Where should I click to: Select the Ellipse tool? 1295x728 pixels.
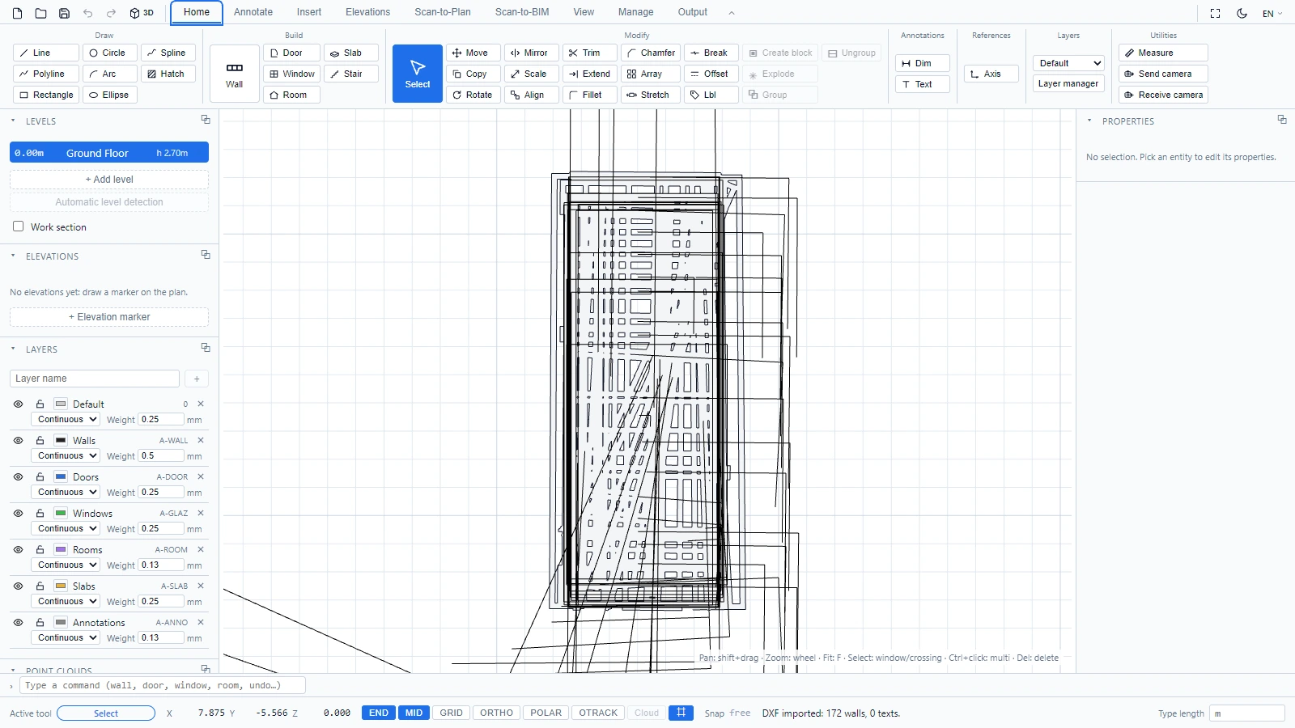110,95
